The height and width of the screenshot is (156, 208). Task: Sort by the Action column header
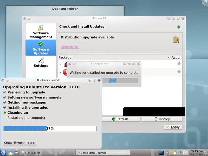[176, 57]
